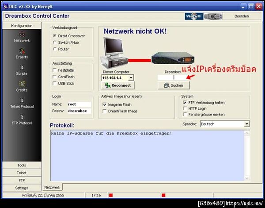Click the Protokoll log text area
This screenshot has height=208, width=265.
(x=147, y=156)
